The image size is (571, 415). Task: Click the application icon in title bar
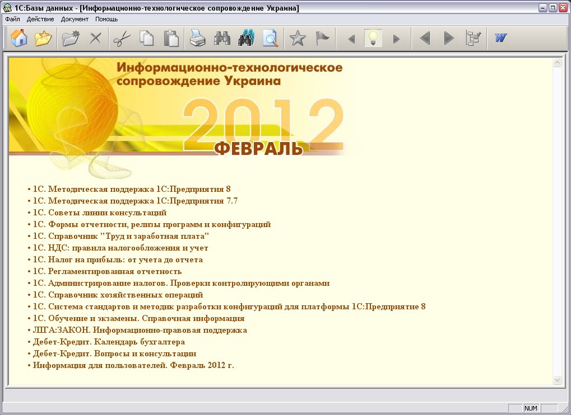coord(7,8)
